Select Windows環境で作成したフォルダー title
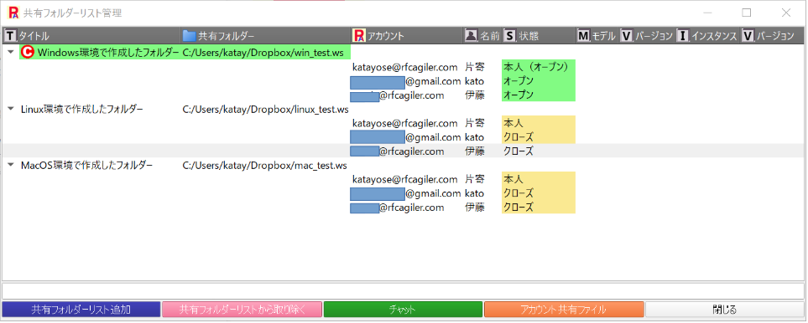This screenshot has width=808, height=323. tap(108, 53)
